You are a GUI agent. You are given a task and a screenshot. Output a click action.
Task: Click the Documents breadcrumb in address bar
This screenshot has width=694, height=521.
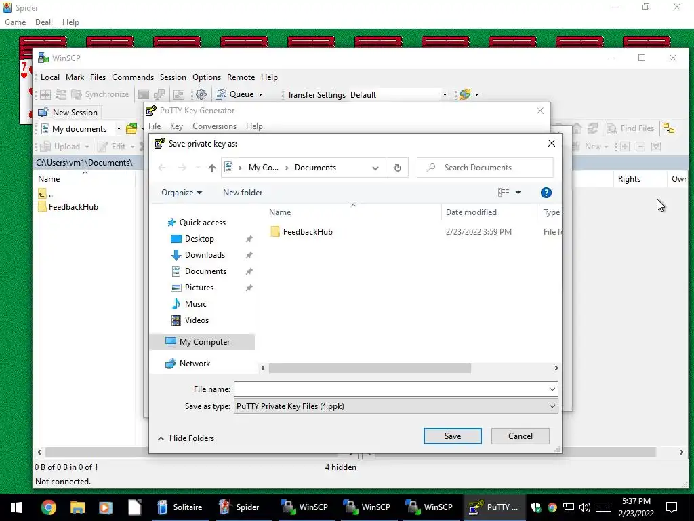click(315, 168)
